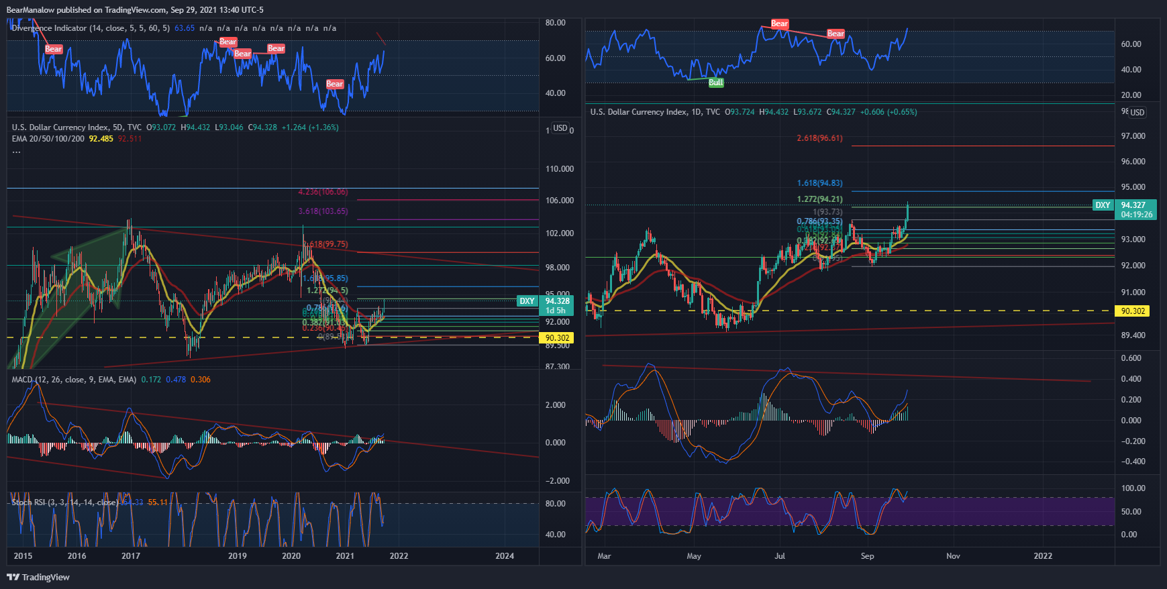Click the 94.328 last price label
1167x589 pixels.
coord(558,301)
